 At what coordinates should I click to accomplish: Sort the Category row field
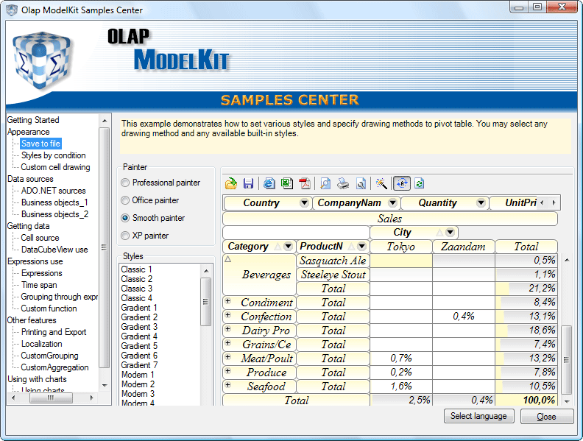[278, 246]
